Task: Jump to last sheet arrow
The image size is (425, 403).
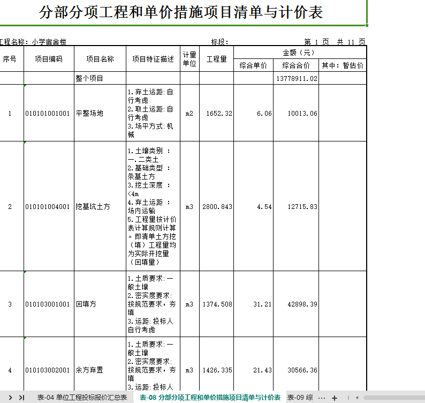Action: click(x=22, y=398)
